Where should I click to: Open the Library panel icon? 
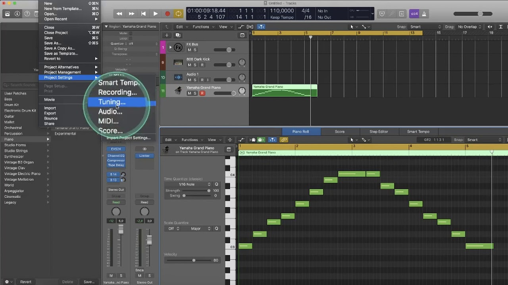coord(7,13)
